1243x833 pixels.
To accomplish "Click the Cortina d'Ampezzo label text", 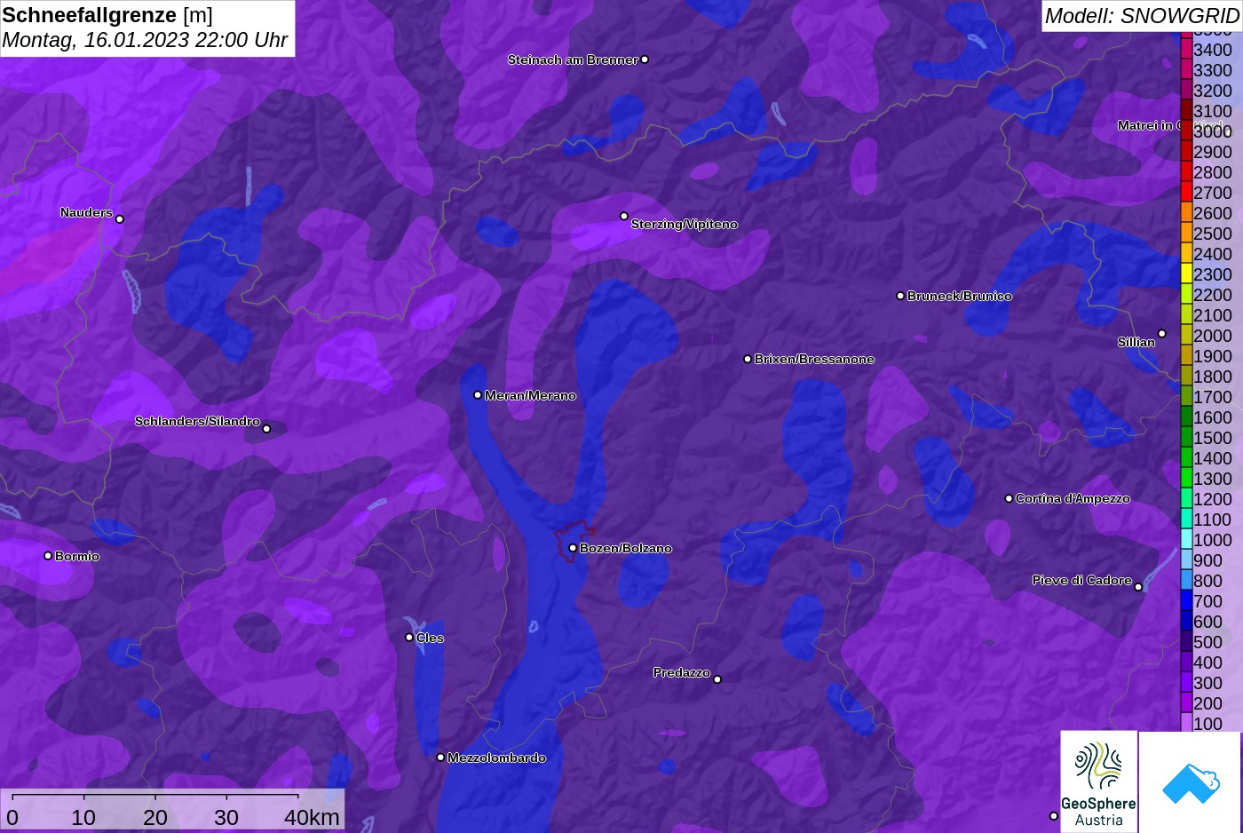I will (1073, 498).
